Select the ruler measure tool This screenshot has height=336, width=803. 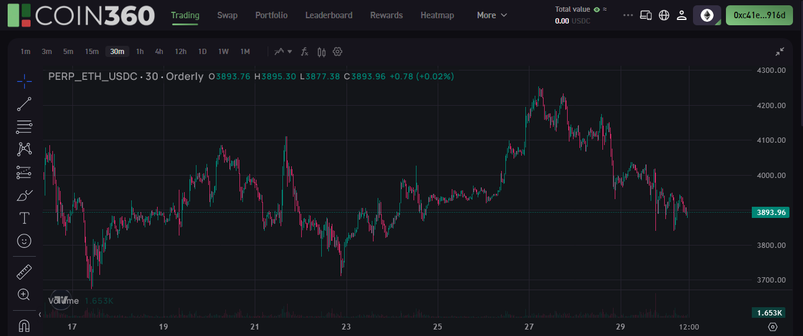coord(24,272)
